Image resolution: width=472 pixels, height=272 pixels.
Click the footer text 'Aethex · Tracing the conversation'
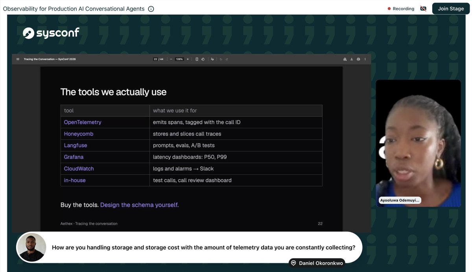click(x=89, y=224)
